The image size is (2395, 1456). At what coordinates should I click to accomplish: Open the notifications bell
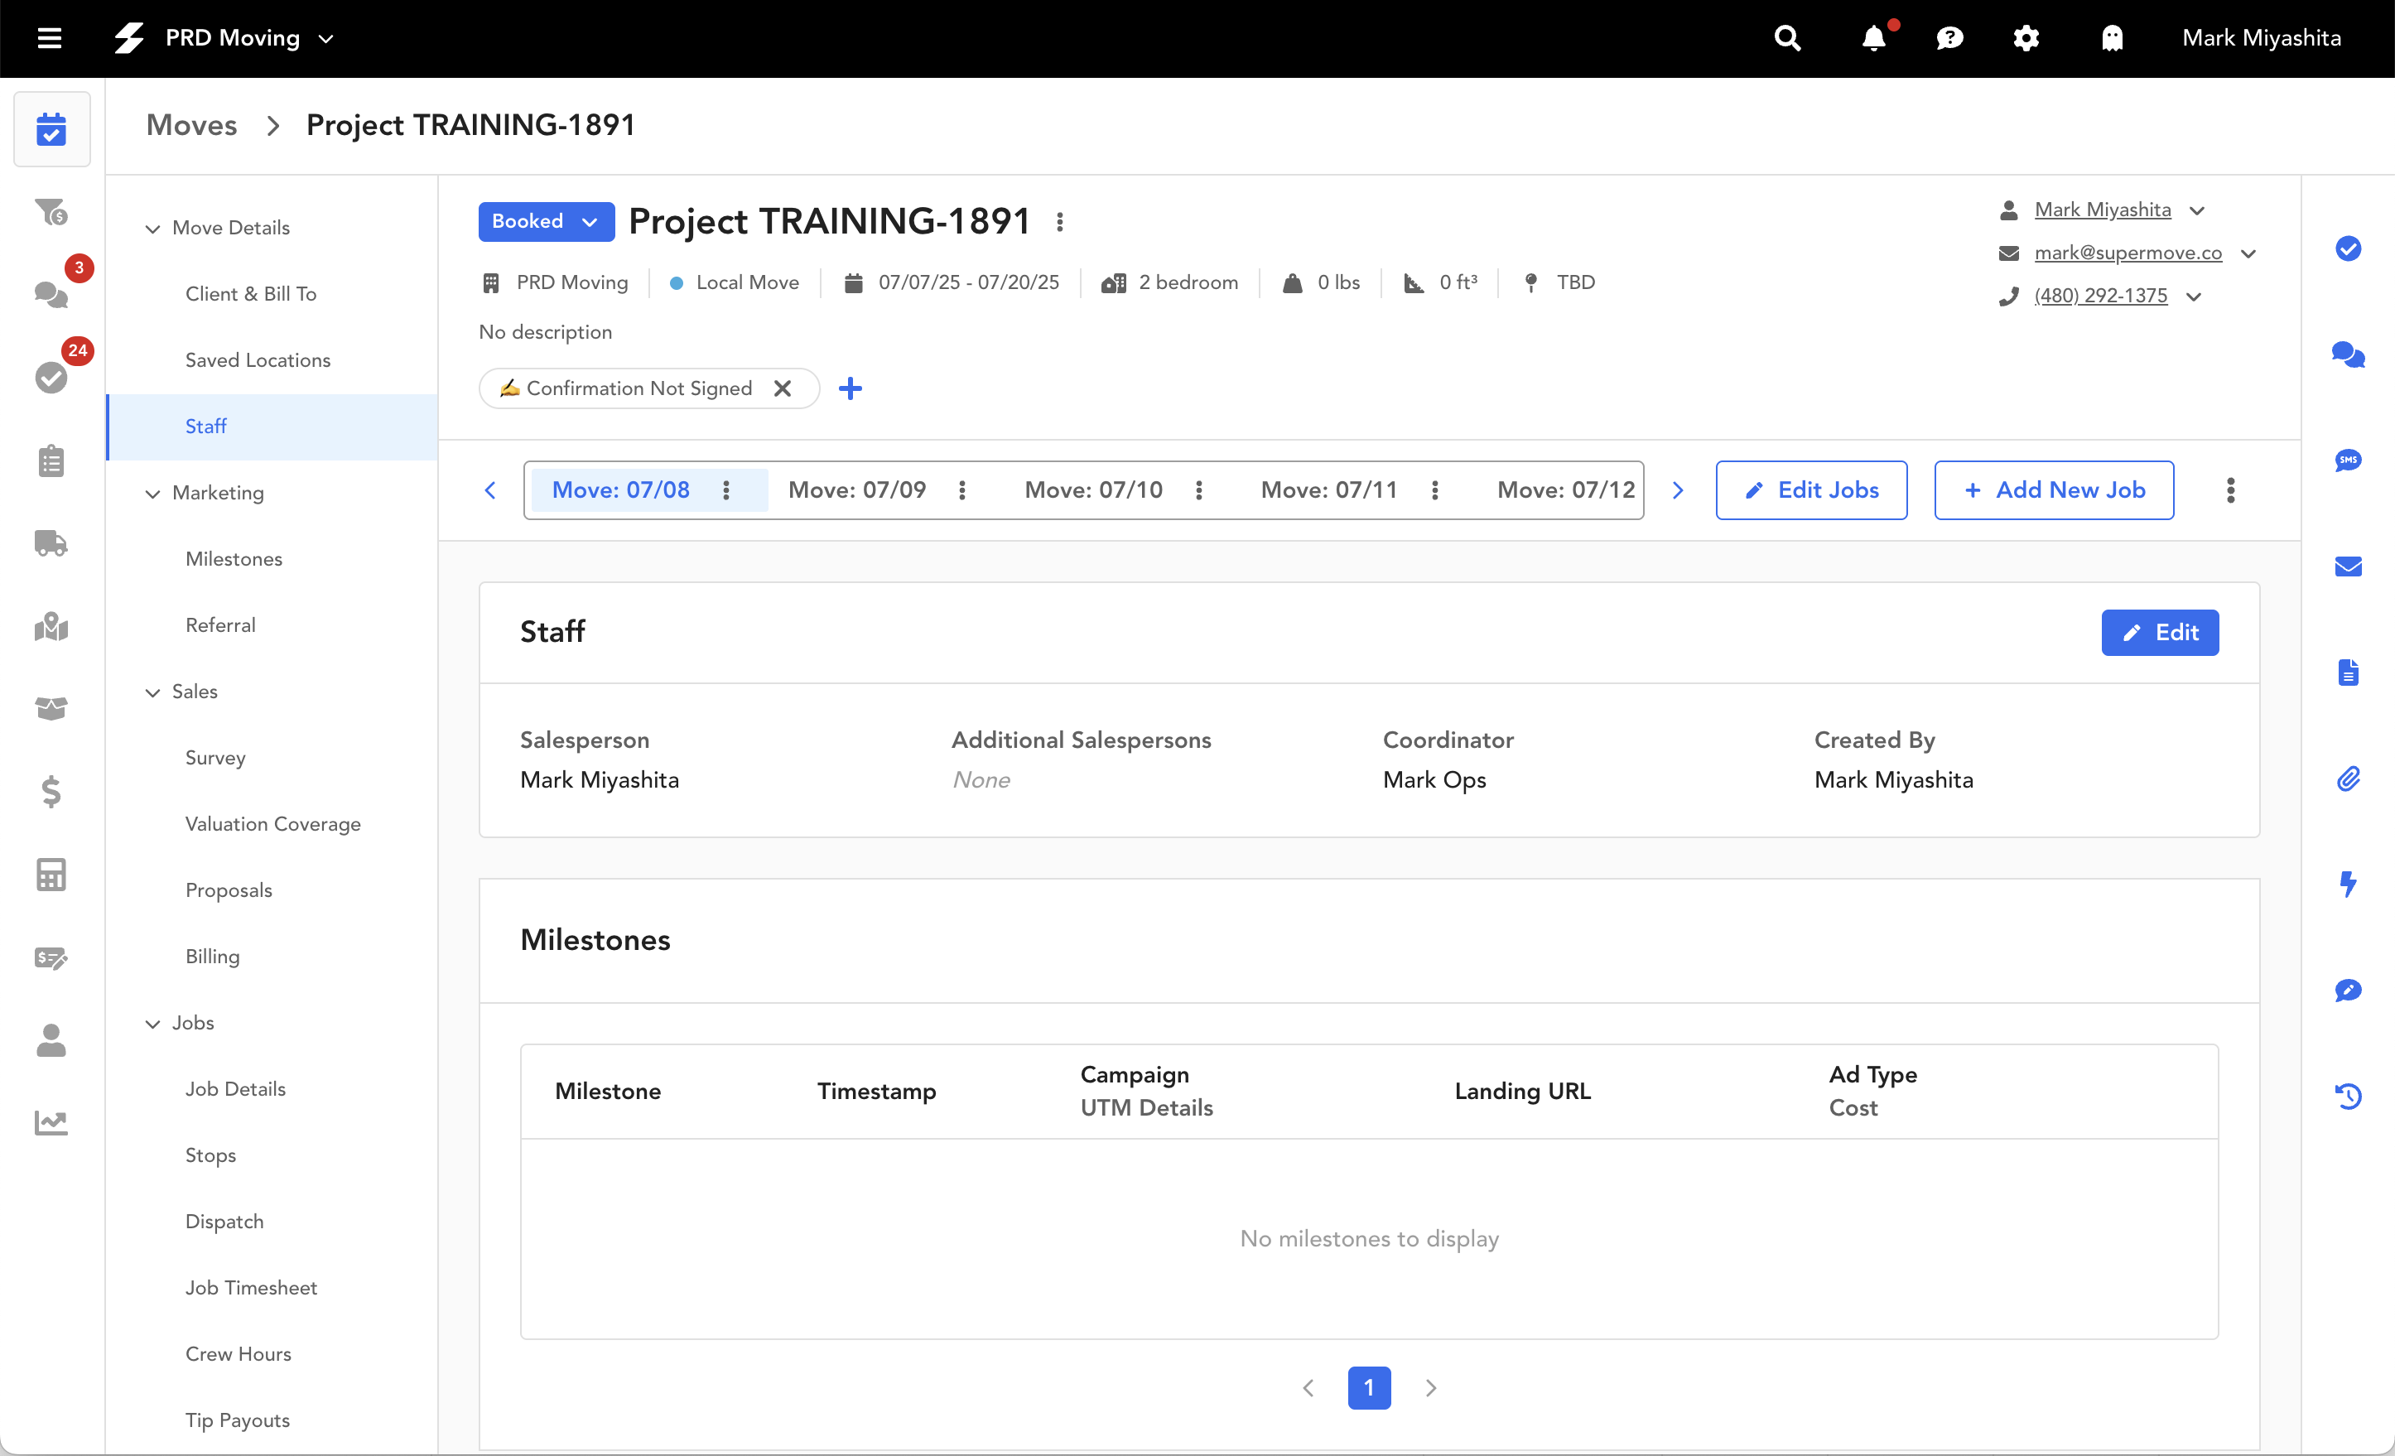coord(1874,38)
